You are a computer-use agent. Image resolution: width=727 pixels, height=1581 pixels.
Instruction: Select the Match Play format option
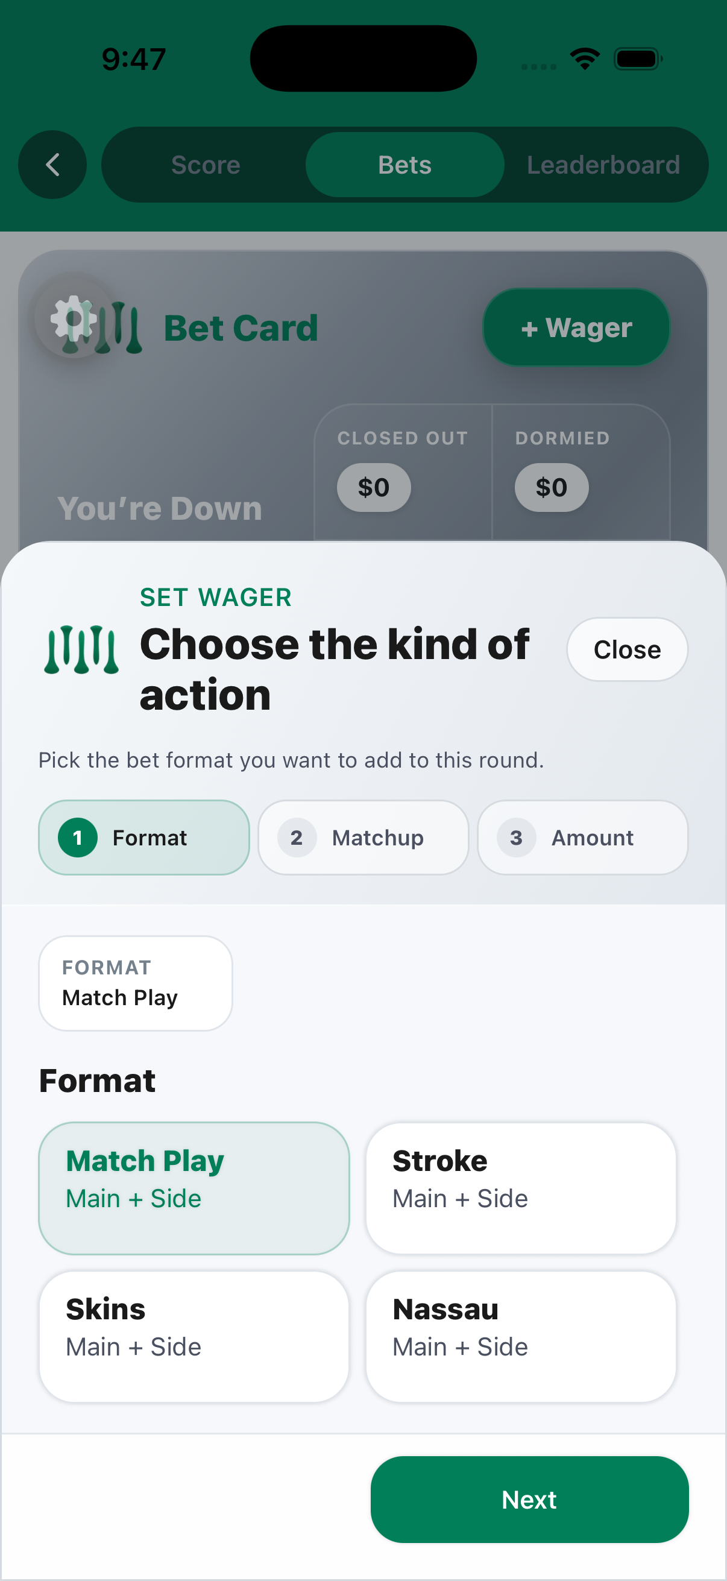click(x=194, y=1188)
